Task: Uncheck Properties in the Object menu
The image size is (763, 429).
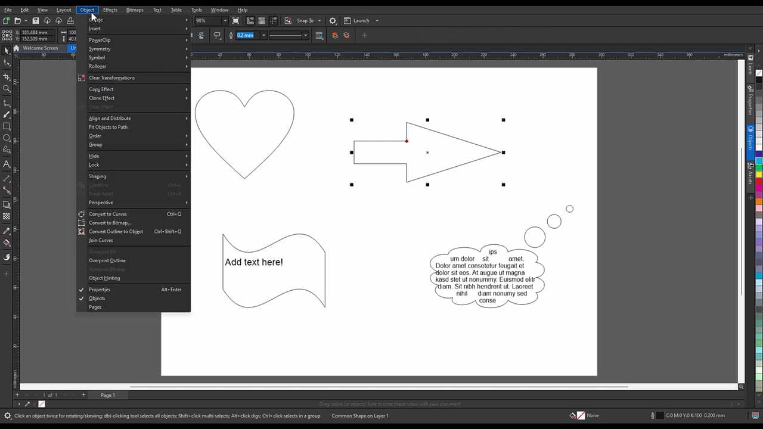Action: coord(134,290)
